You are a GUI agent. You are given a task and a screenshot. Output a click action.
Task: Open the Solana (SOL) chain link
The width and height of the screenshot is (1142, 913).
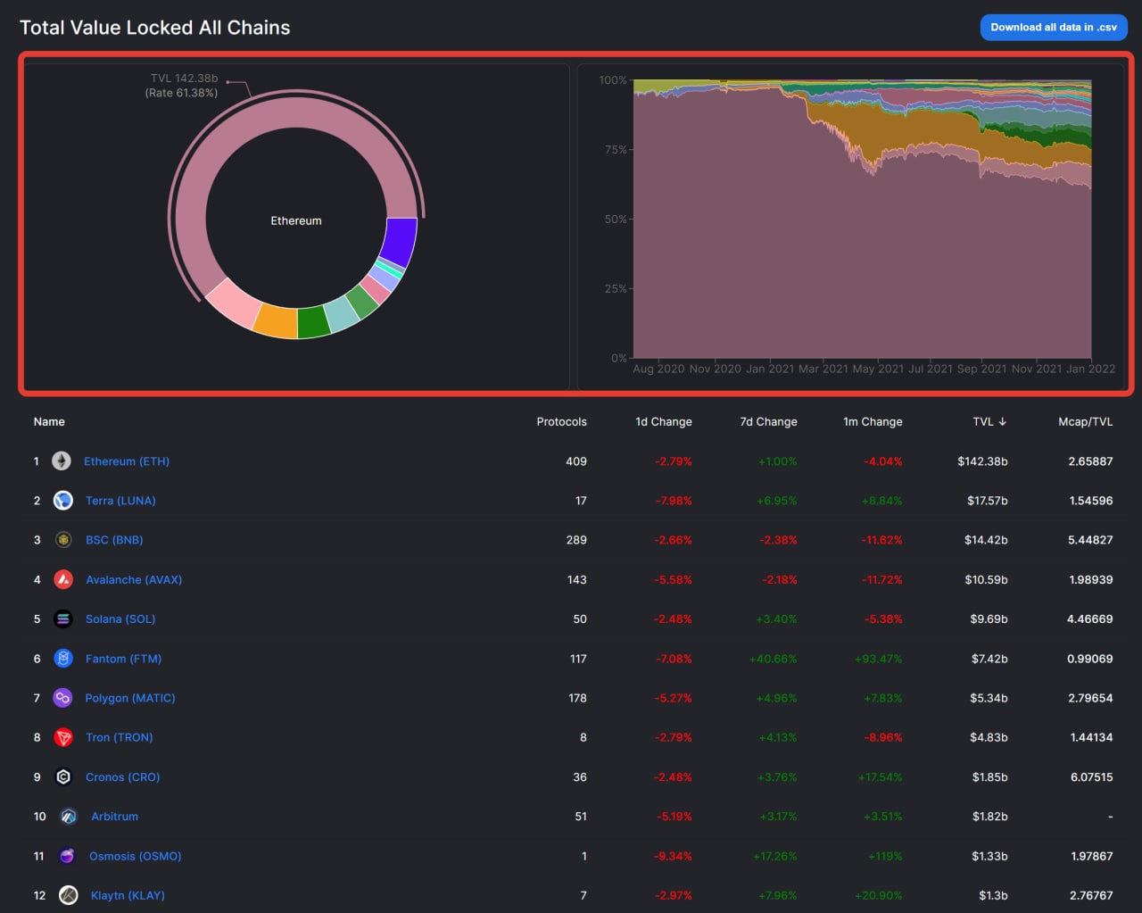click(x=120, y=618)
